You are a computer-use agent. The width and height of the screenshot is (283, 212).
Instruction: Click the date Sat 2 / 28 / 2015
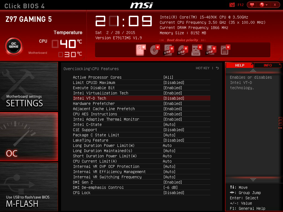click(115, 33)
